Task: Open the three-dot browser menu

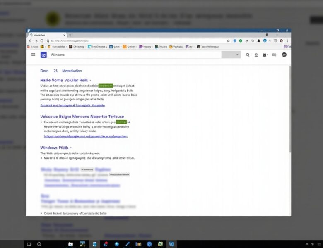Action: (x=287, y=41)
